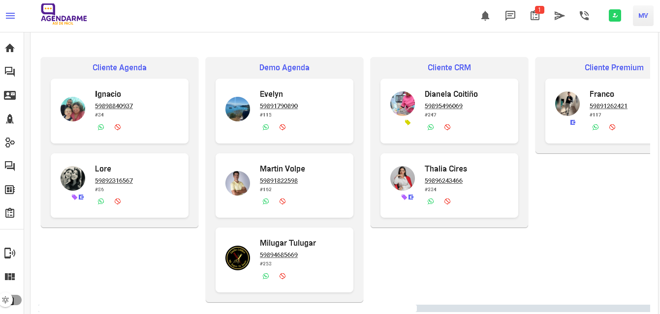Open the MV user avatar menu
660x314 pixels.
pos(643,16)
